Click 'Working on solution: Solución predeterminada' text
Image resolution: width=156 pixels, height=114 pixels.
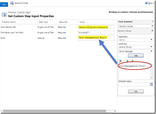coord(131,12)
